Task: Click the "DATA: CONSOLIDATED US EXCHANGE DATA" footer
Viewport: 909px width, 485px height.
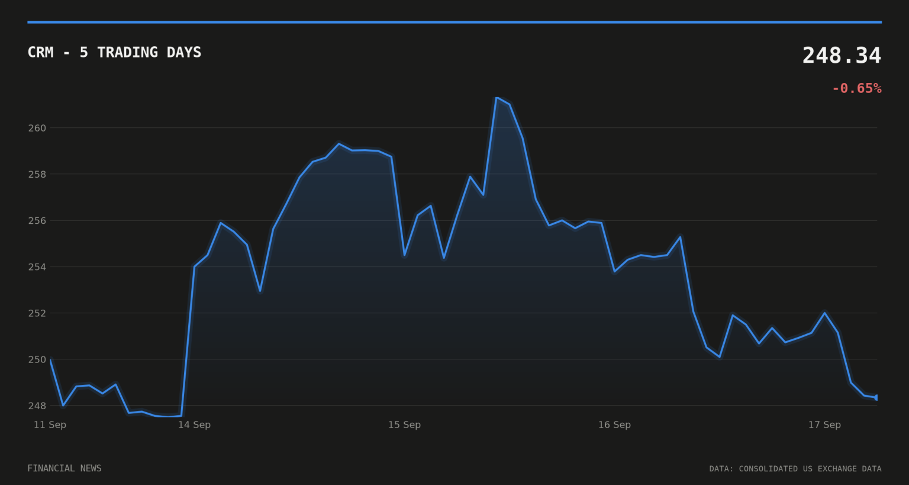Action: pos(795,469)
